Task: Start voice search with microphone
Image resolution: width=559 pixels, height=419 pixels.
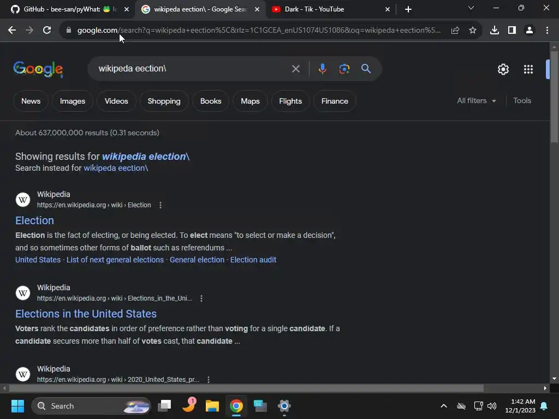Action: 322,68
